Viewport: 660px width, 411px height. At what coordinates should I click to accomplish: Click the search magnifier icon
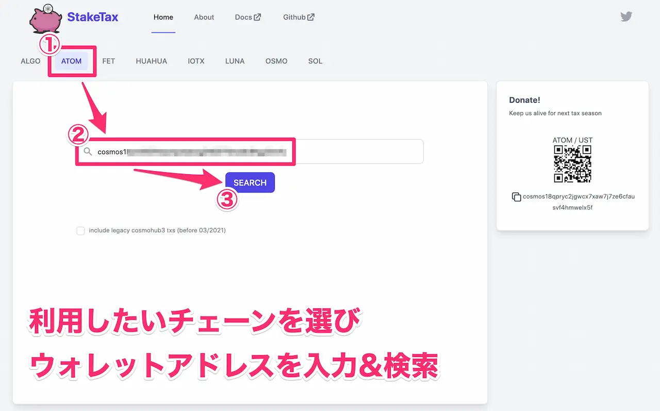(88, 152)
